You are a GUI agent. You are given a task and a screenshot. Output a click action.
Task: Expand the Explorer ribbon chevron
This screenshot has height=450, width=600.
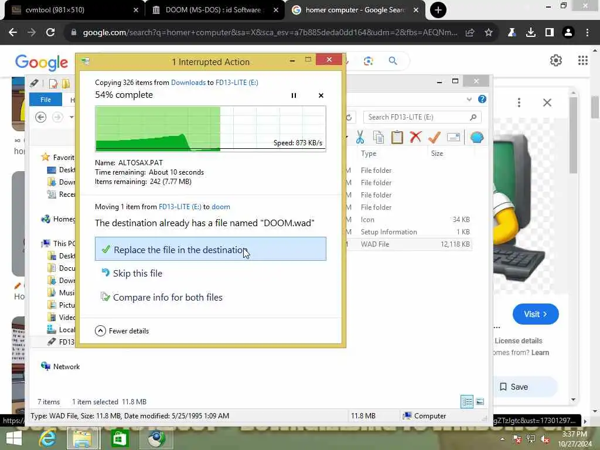tap(469, 100)
